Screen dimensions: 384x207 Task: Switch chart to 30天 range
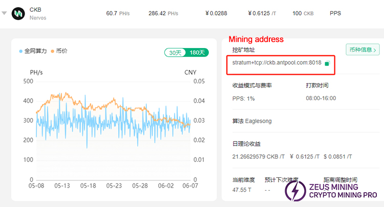175,53
